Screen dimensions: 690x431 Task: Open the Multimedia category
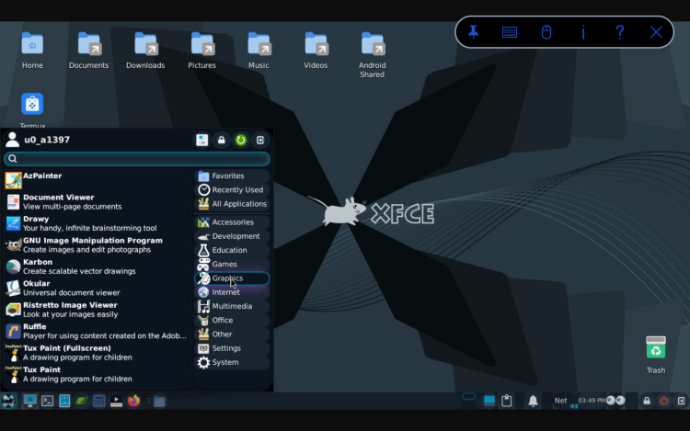pyautogui.click(x=232, y=306)
